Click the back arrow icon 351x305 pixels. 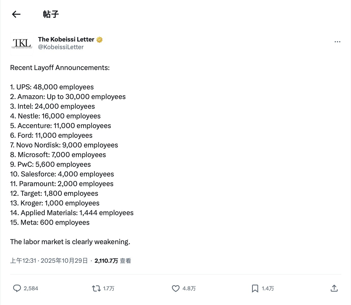click(x=16, y=14)
